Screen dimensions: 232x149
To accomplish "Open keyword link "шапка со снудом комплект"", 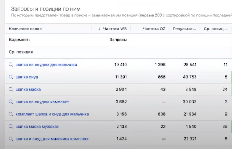I will click(42, 102).
